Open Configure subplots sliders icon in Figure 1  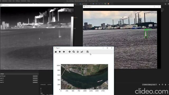pos(78,52)
